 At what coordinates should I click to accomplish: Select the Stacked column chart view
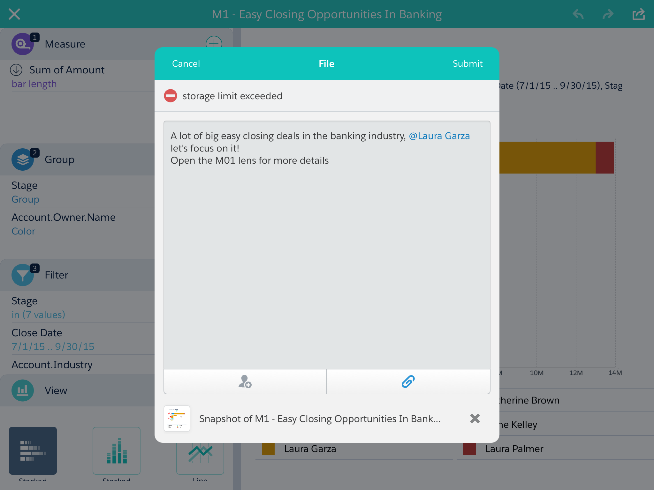(117, 450)
